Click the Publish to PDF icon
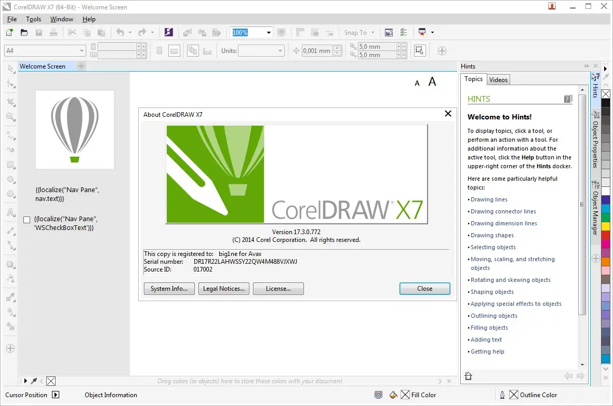Image resolution: width=613 pixels, height=406 pixels. (x=217, y=32)
